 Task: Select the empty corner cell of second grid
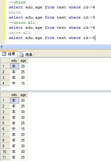click(x=5, y=95)
